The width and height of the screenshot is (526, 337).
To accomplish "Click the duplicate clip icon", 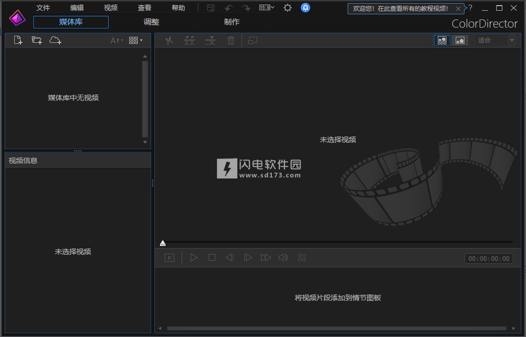I will (x=253, y=40).
